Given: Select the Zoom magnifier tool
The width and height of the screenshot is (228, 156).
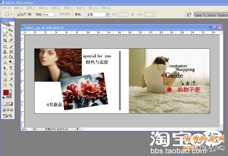Looking at the screenshot, I should [11, 84].
